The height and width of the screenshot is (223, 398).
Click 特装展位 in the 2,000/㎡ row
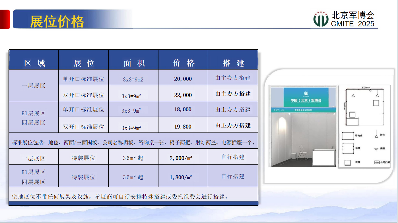point(83,158)
